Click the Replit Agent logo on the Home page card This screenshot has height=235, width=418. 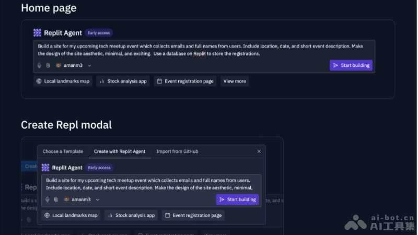37,33
